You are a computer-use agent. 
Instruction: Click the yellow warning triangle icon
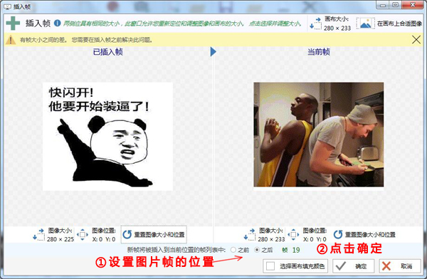(x=11, y=40)
